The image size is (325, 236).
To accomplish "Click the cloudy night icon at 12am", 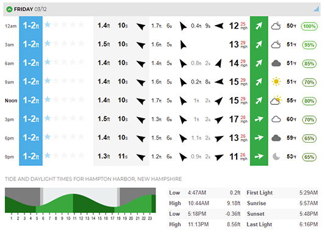I will click(x=276, y=26).
